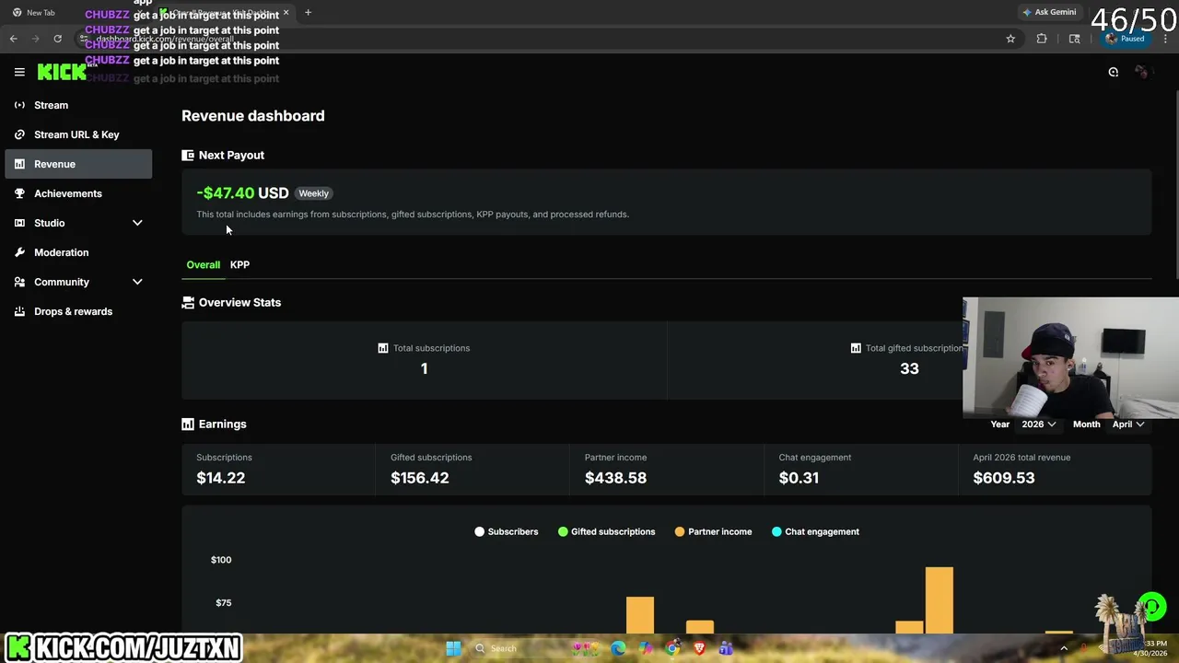
Task: Open a new tab with the plus button
Action: coord(308,13)
